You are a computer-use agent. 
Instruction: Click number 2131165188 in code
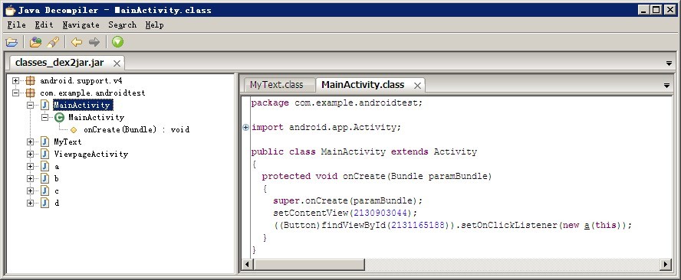click(419, 226)
